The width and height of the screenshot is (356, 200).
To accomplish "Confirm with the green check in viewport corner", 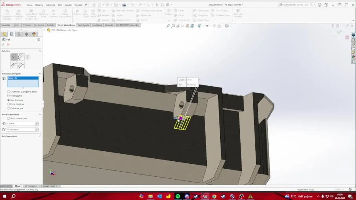I will (x=339, y=32).
